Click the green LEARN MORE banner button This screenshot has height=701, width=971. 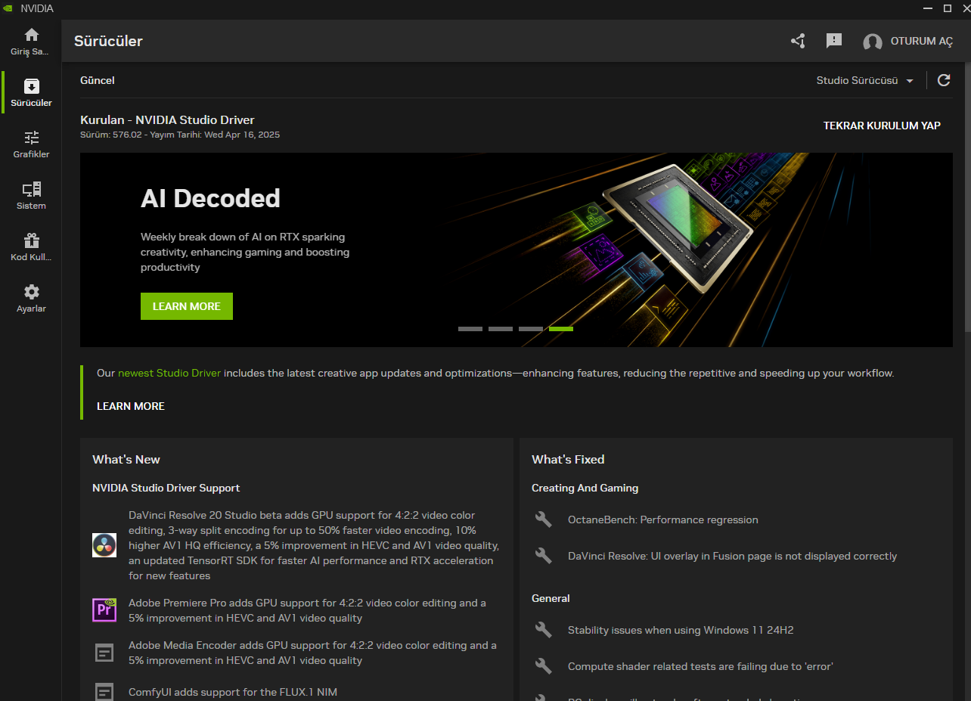187,306
